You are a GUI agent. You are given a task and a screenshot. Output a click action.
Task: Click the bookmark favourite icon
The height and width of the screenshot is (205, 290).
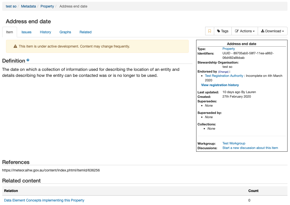coord(210,31)
